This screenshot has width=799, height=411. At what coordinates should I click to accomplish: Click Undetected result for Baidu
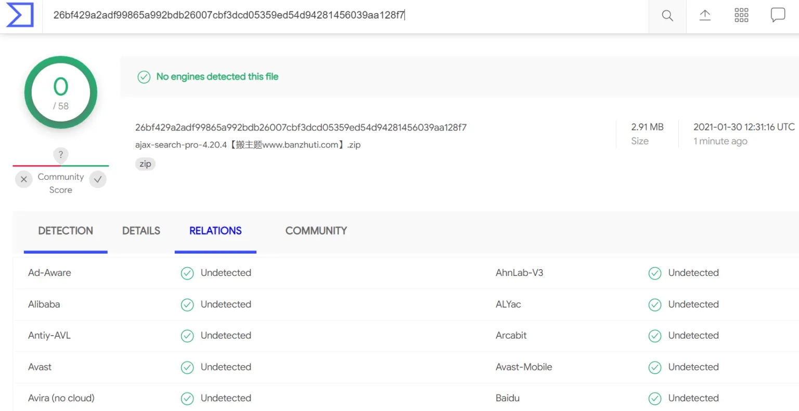(x=693, y=398)
